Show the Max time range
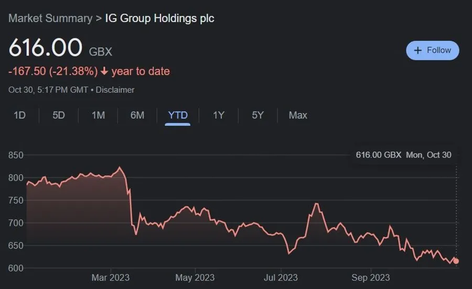Screen dimensions: 472x289 298,115
